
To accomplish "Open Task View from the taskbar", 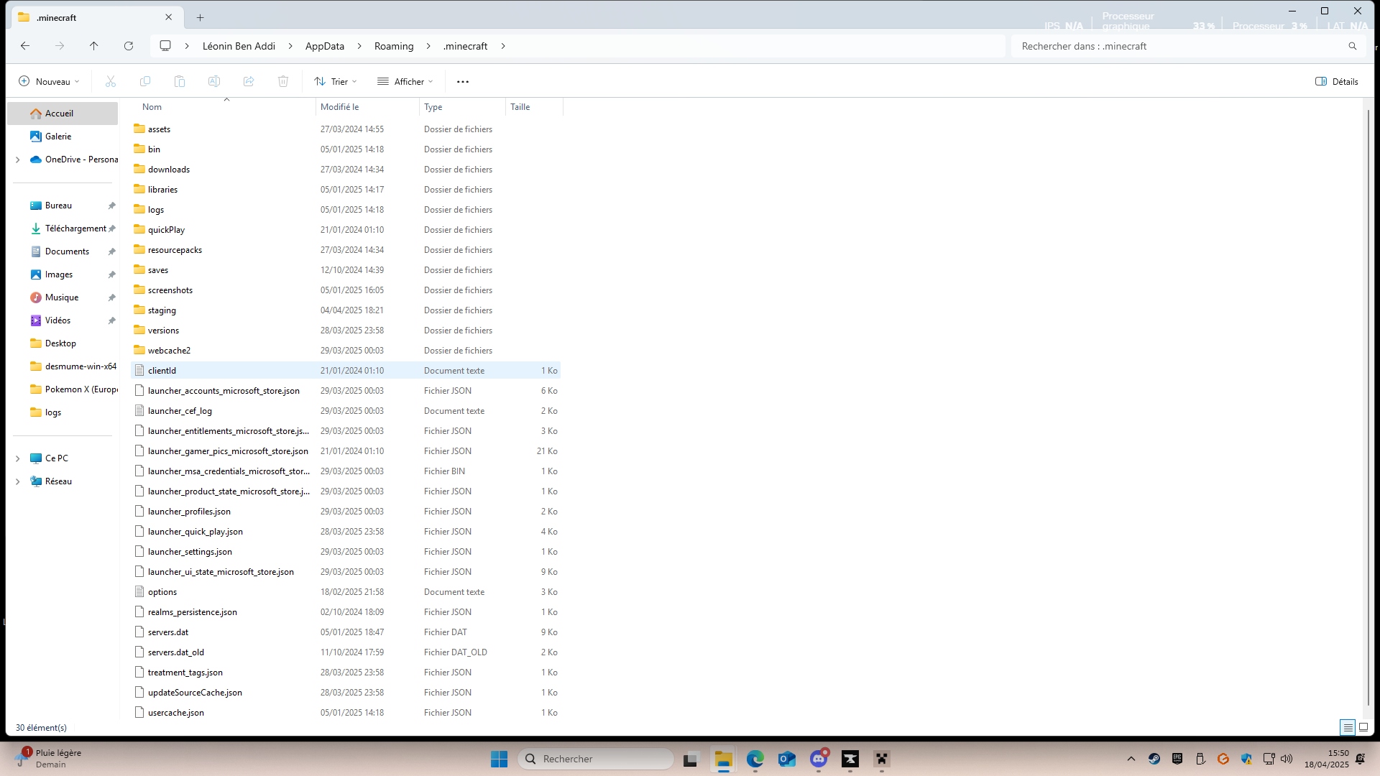I will coord(691,759).
